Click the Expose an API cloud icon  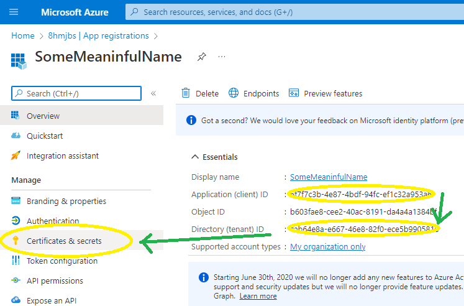[x=16, y=300]
